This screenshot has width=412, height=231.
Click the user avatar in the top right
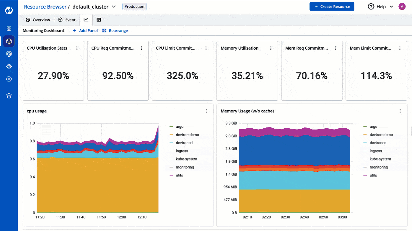tap(402, 6)
